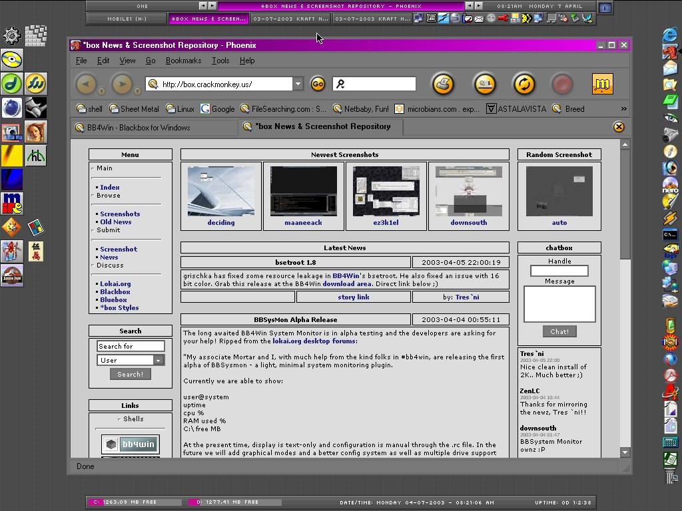Click the Forward navigation arrow button
This screenshot has width=682, height=511.
pyautogui.click(x=122, y=84)
